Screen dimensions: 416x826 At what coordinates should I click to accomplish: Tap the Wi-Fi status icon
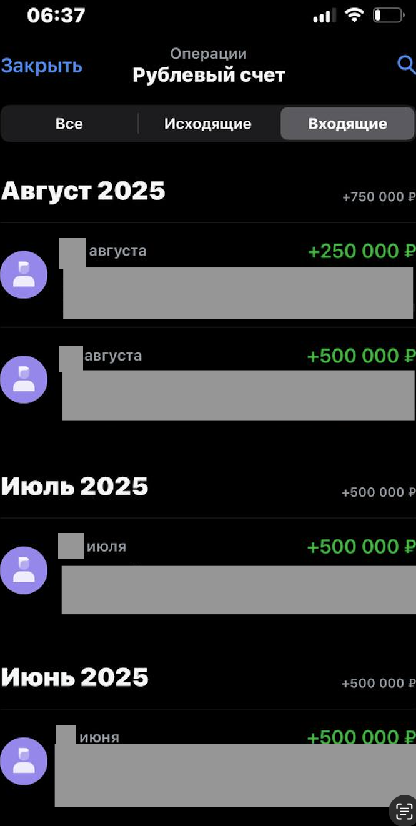[354, 16]
